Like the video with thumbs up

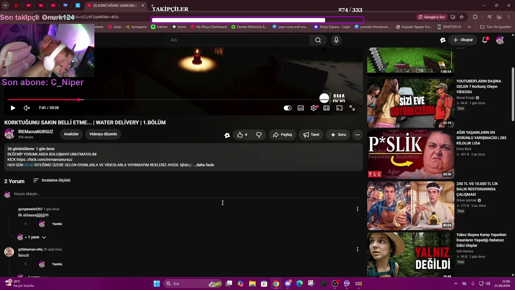click(242, 135)
